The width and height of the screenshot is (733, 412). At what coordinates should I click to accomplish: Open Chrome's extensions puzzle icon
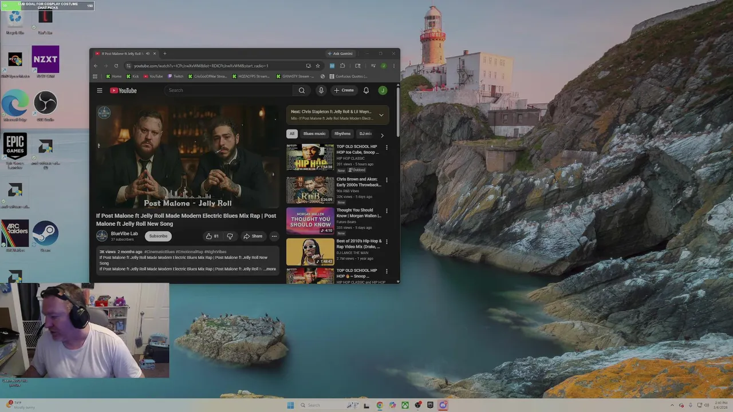[342, 66]
